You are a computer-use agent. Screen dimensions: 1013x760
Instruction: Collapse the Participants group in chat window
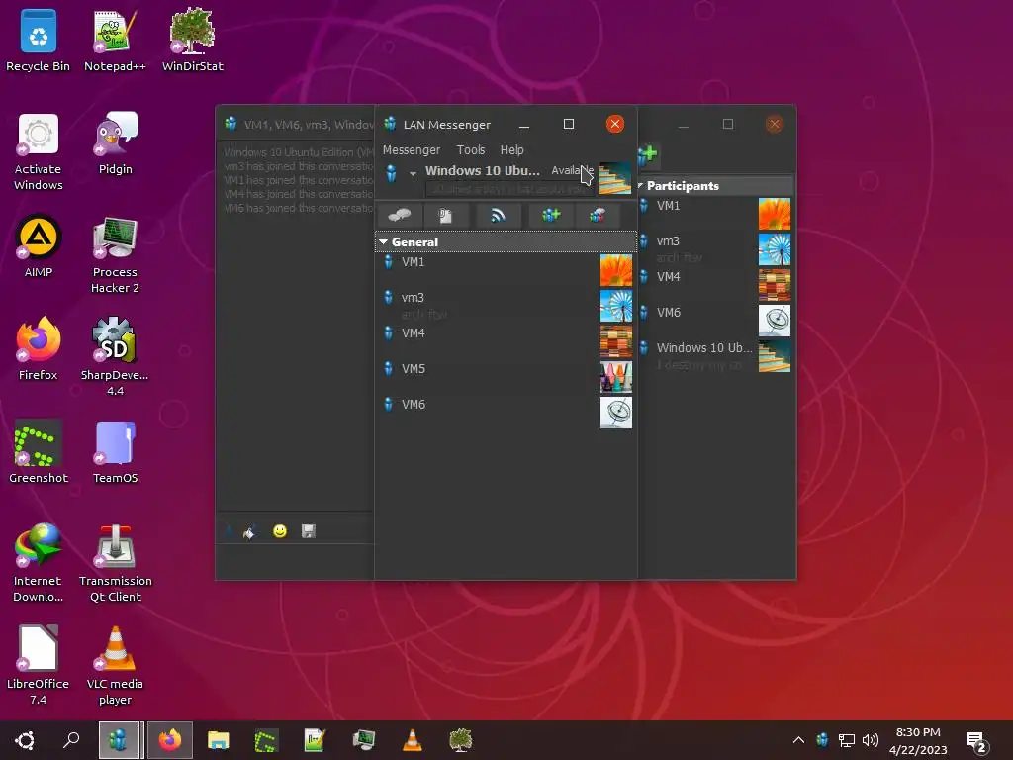(641, 185)
